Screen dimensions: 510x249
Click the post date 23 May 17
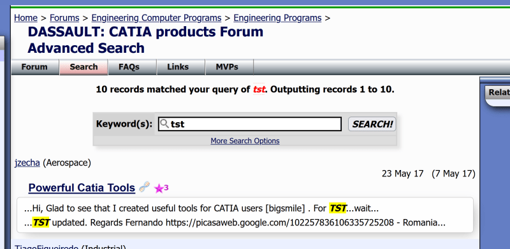403,174
